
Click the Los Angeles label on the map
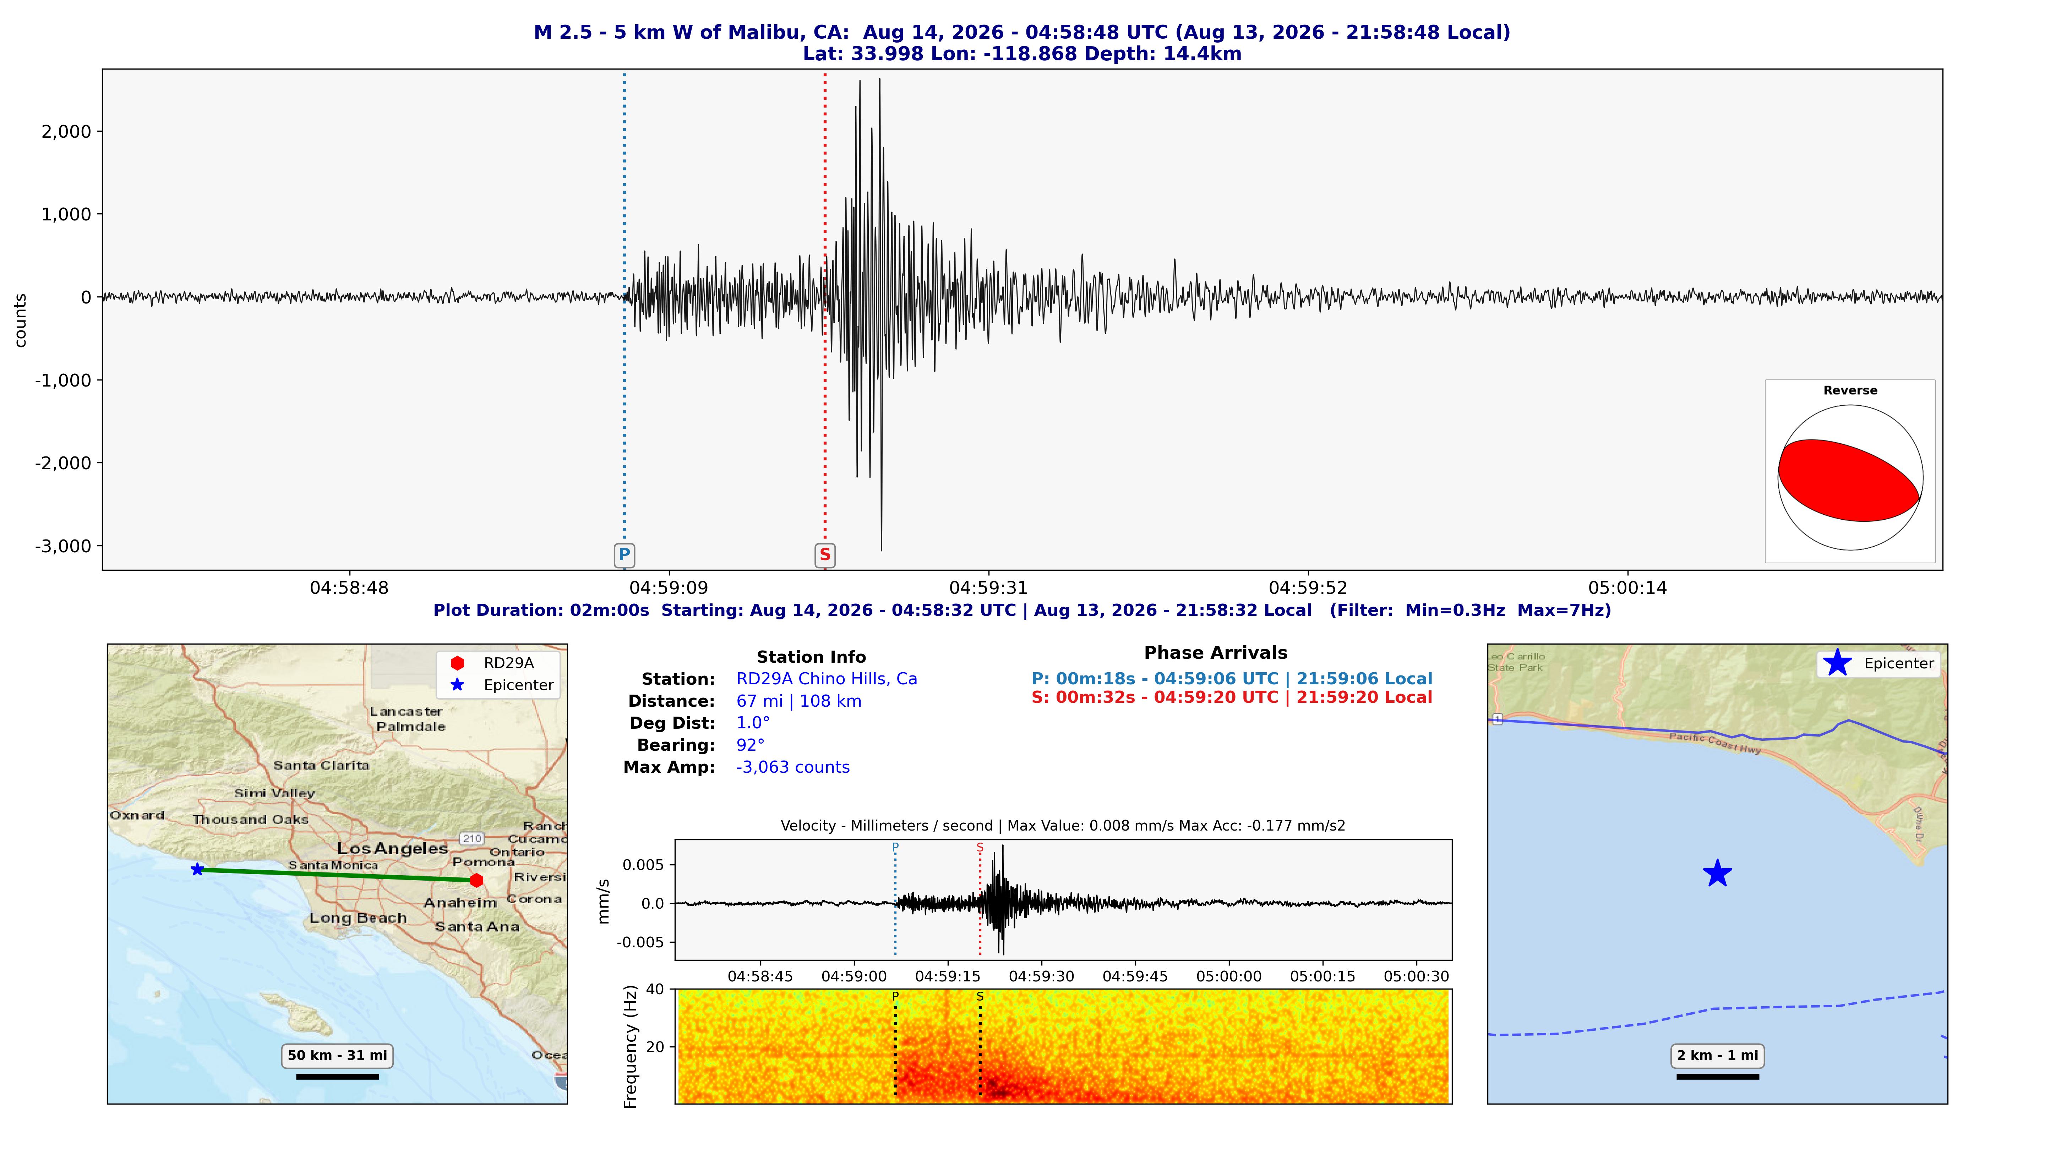click(x=392, y=848)
